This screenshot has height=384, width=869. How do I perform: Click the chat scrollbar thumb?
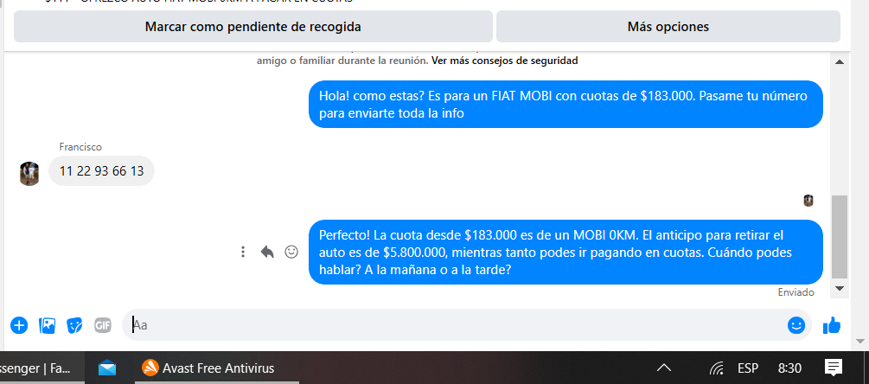click(x=840, y=237)
